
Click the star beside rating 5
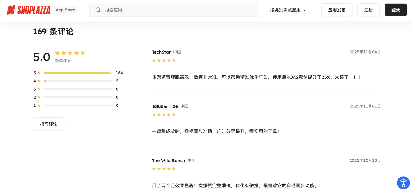[x=39, y=73]
